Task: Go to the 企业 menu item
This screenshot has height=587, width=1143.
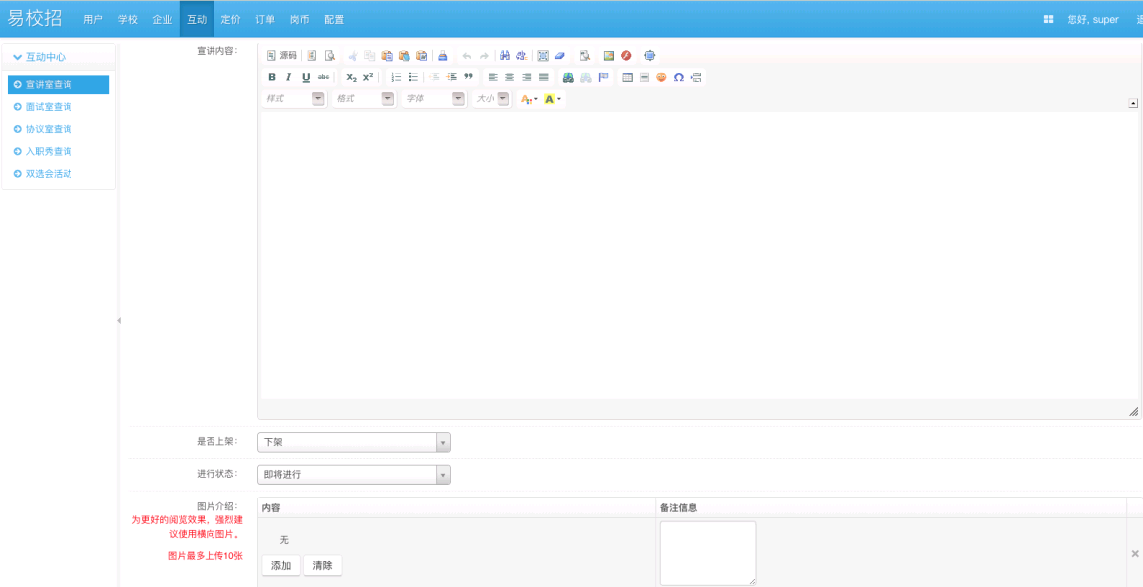Action: (162, 19)
